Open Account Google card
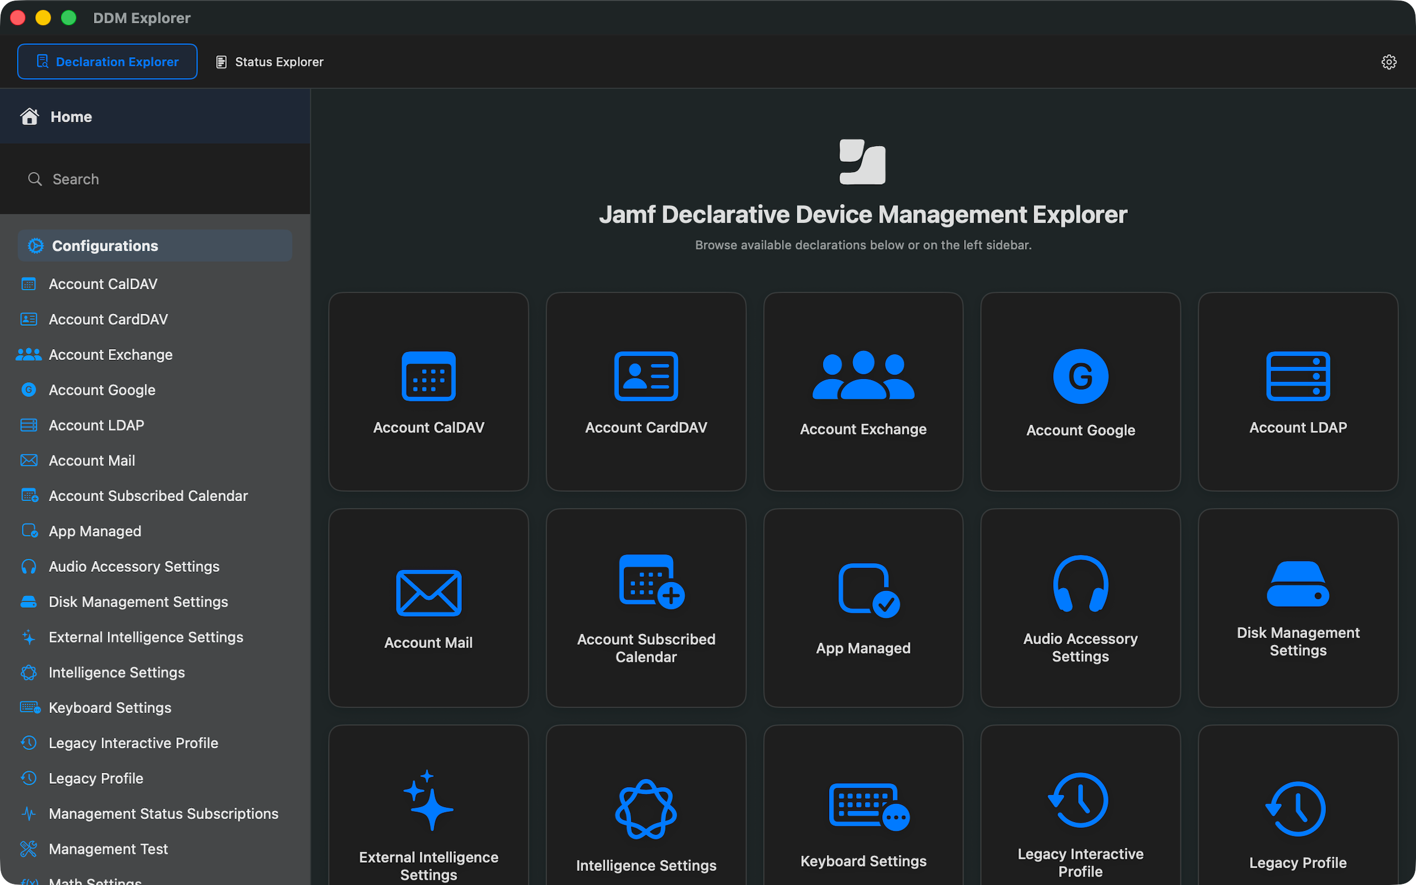 pyautogui.click(x=1080, y=392)
